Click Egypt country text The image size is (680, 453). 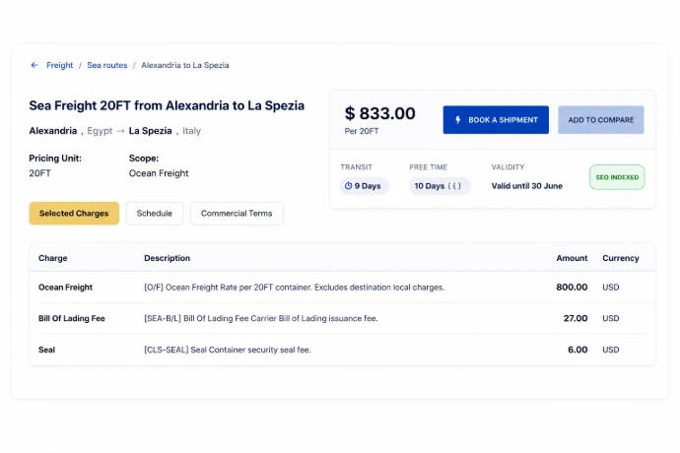100,131
